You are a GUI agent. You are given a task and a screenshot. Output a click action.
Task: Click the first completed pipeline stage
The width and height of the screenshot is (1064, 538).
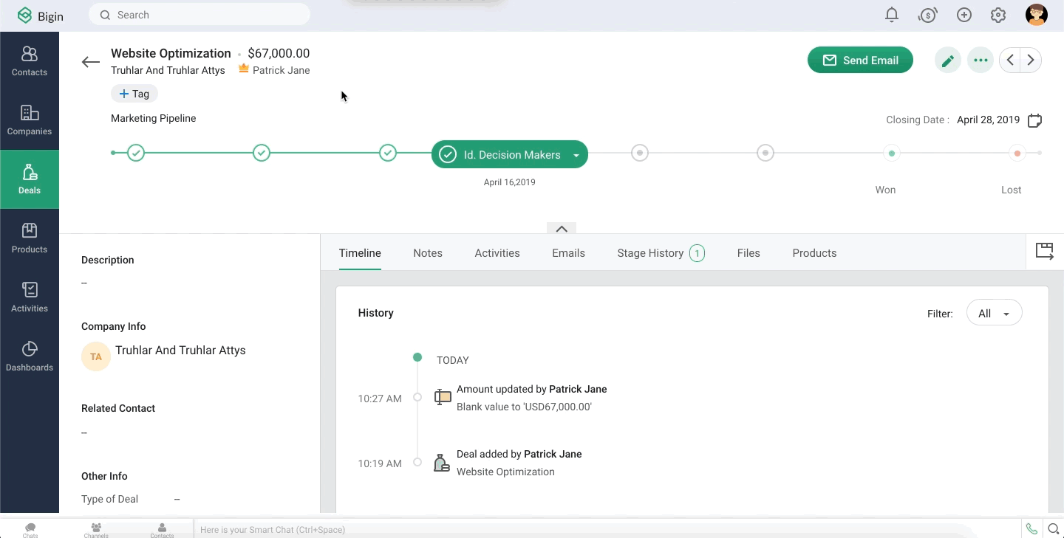pos(135,153)
